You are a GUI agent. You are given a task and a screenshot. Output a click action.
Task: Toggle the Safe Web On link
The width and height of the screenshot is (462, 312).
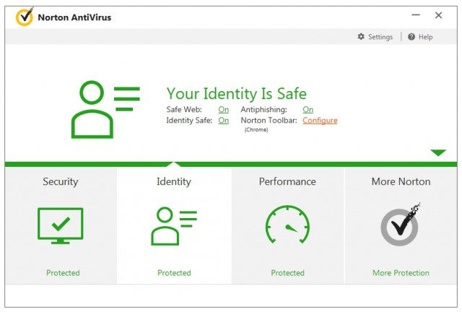tap(224, 109)
